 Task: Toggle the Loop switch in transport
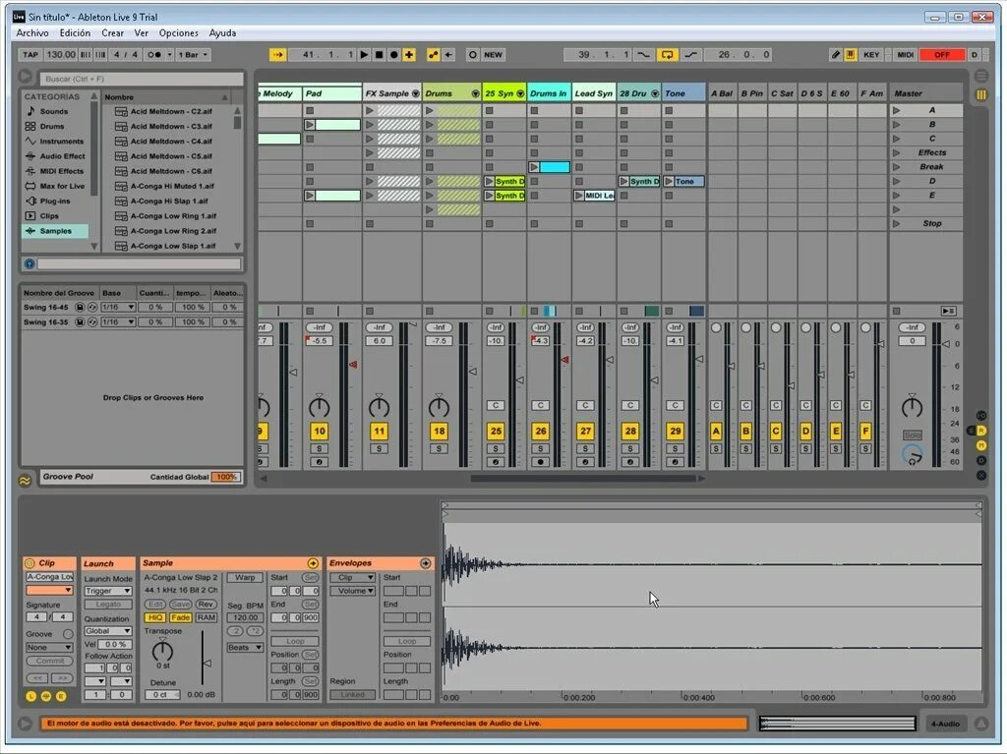[x=668, y=55]
